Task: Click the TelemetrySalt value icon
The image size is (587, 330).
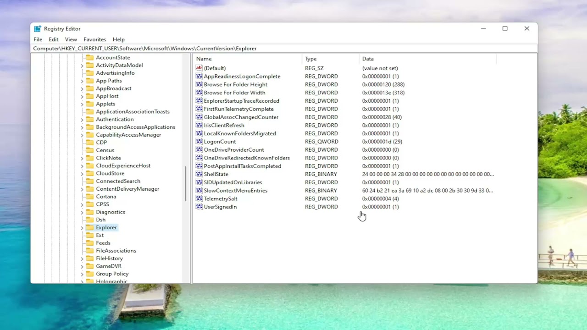Action: click(x=199, y=199)
